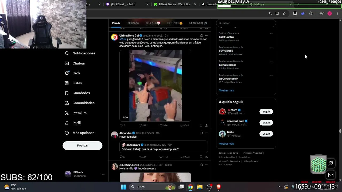Repost the Última Hora Col post

point(142,125)
